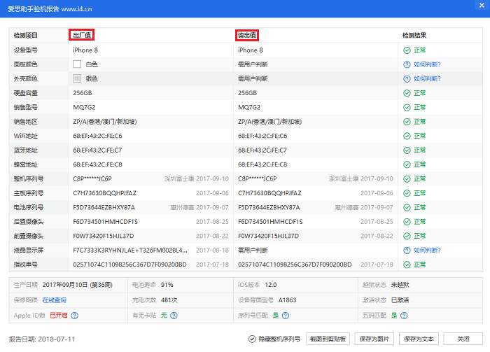Click 保存为文本 button
This screenshot has height=352, width=490.
[419, 339]
